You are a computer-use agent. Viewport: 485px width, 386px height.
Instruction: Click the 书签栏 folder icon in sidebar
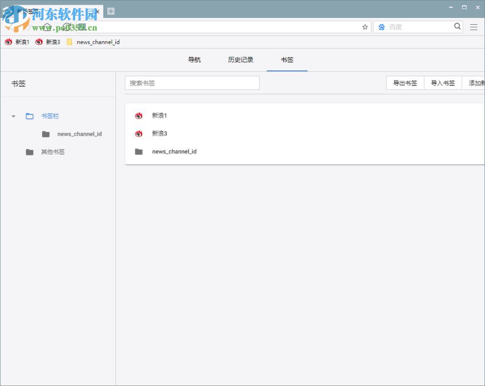point(29,116)
